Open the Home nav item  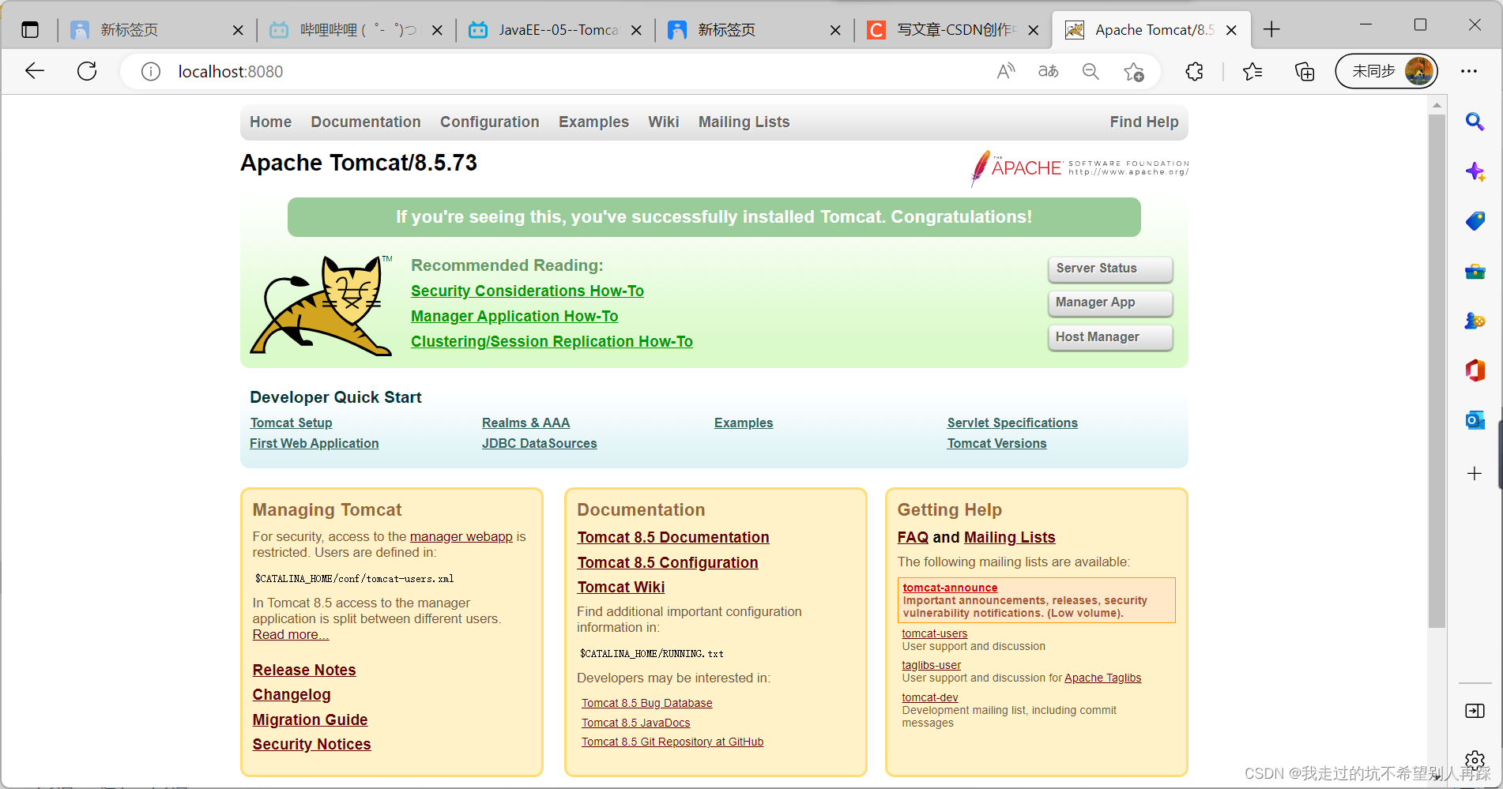pyautogui.click(x=270, y=122)
